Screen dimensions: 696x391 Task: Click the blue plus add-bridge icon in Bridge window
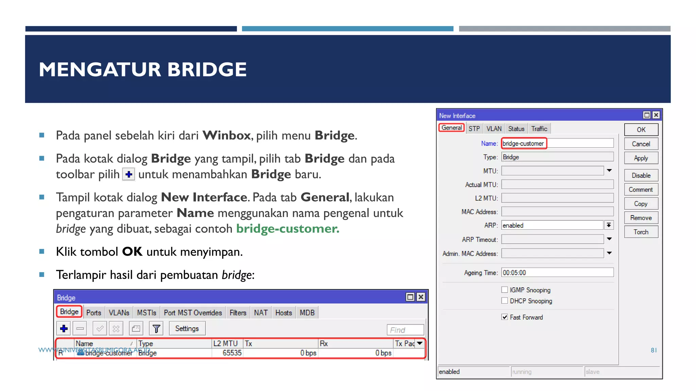(x=64, y=329)
